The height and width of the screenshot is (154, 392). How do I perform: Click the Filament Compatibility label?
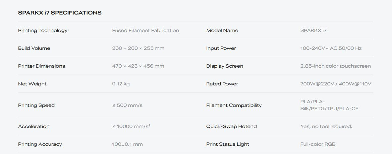234,105
